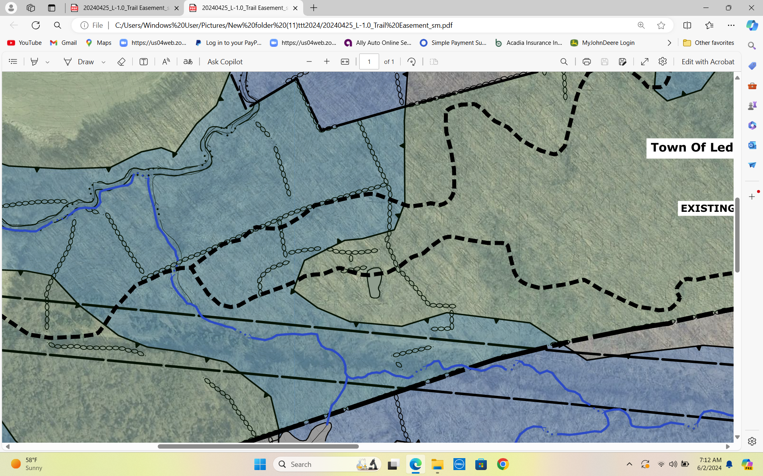The height and width of the screenshot is (476, 763).
Task: Open PDF find search icon
Action: click(x=564, y=61)
